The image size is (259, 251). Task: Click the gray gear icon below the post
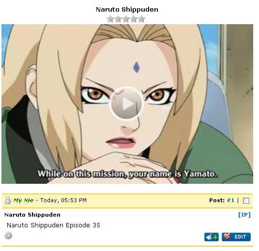(x=8, y=236)
